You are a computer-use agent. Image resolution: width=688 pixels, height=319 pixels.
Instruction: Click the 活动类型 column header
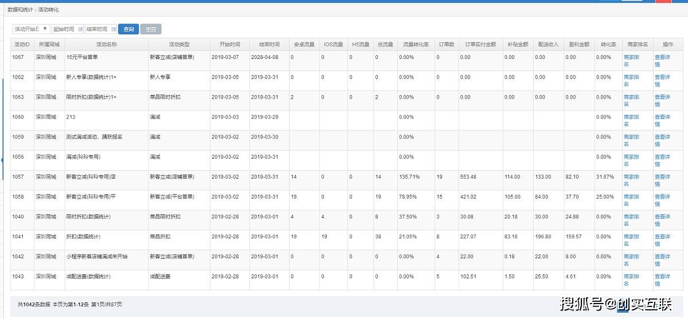point(179,44)
